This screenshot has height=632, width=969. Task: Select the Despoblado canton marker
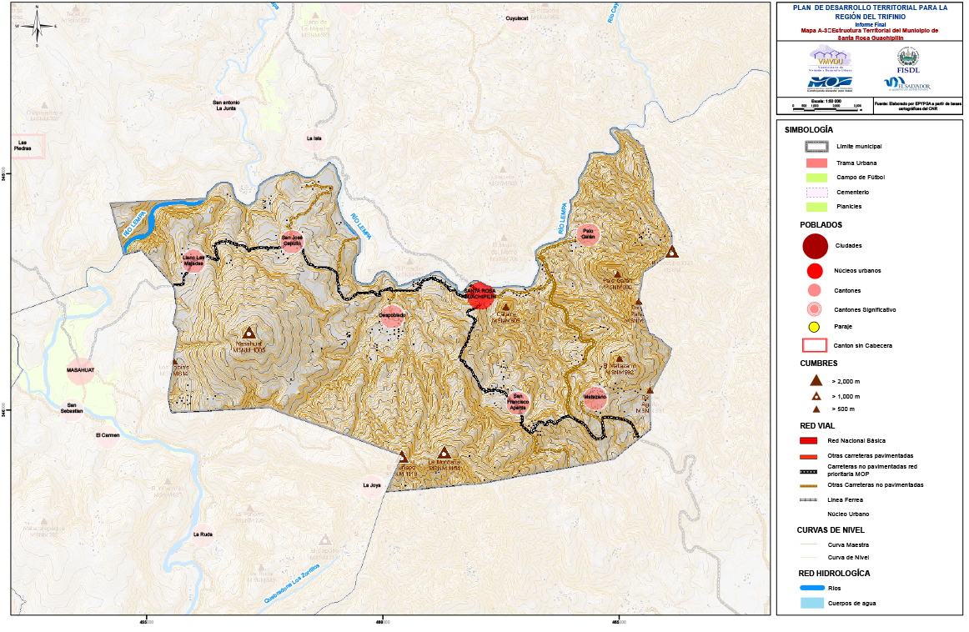pyautogui.click(x=393, y=316)
